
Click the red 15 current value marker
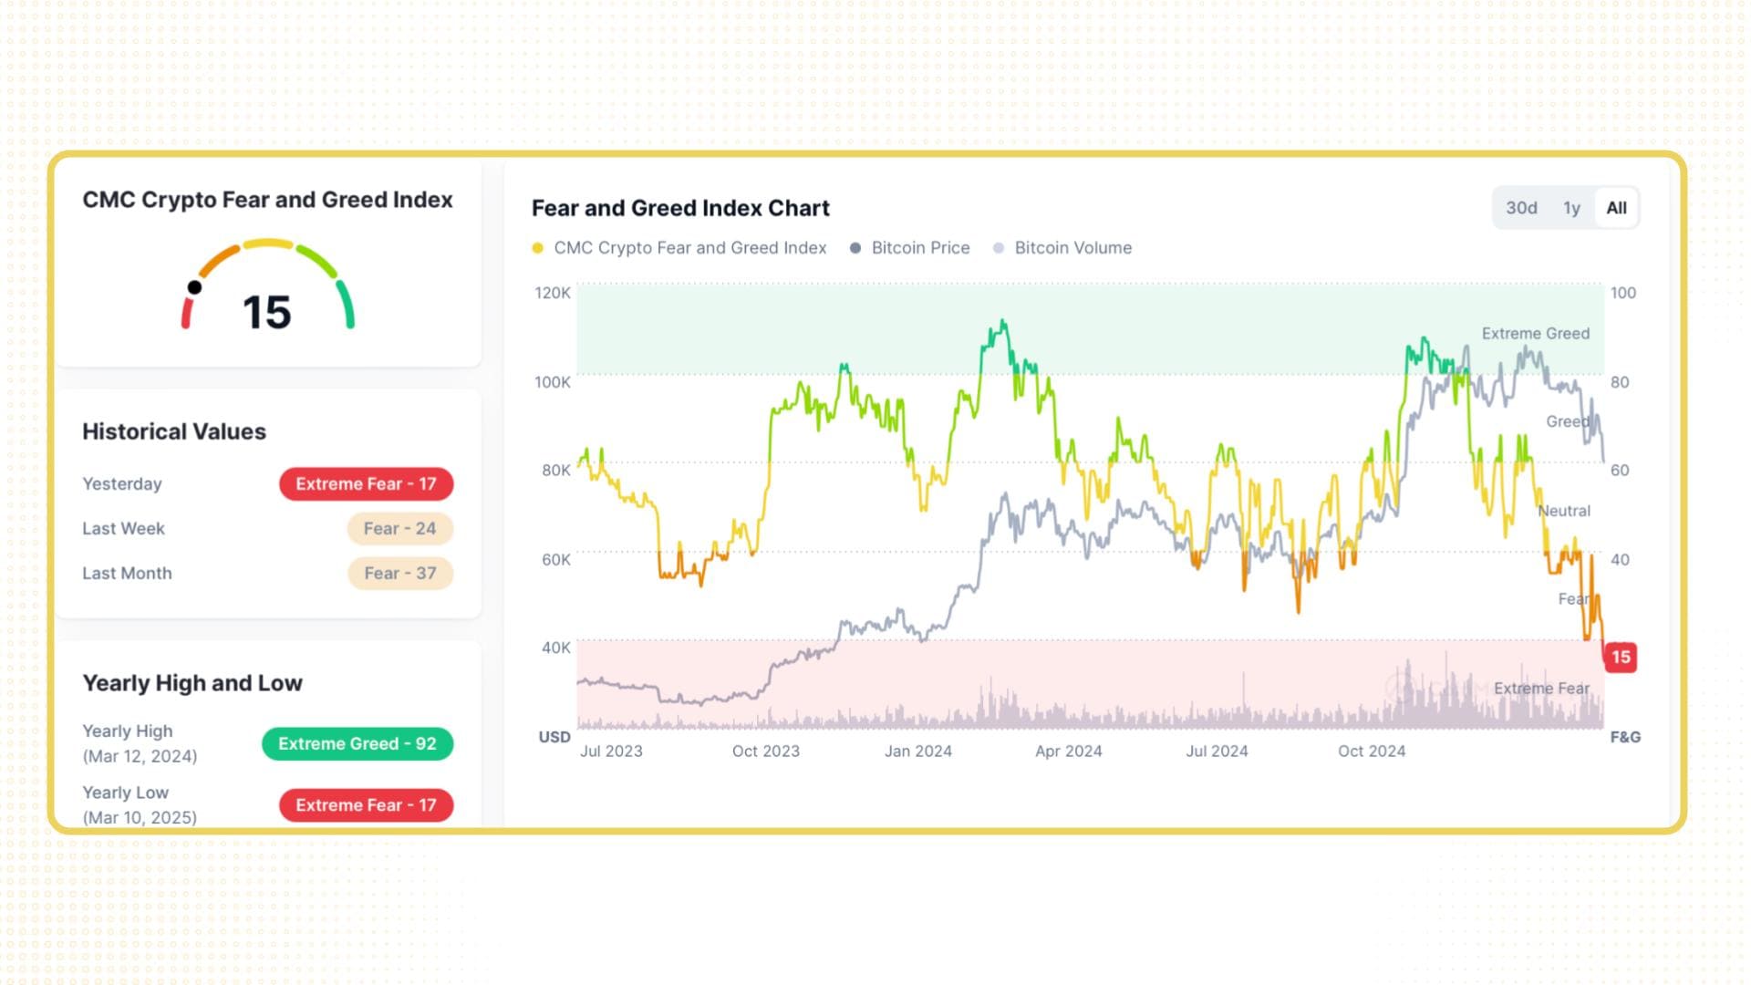click(1621, 657)
